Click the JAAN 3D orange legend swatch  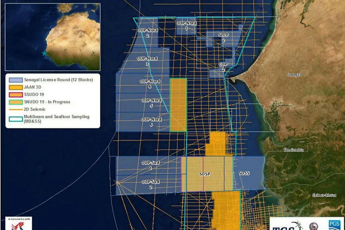(16, 87)
